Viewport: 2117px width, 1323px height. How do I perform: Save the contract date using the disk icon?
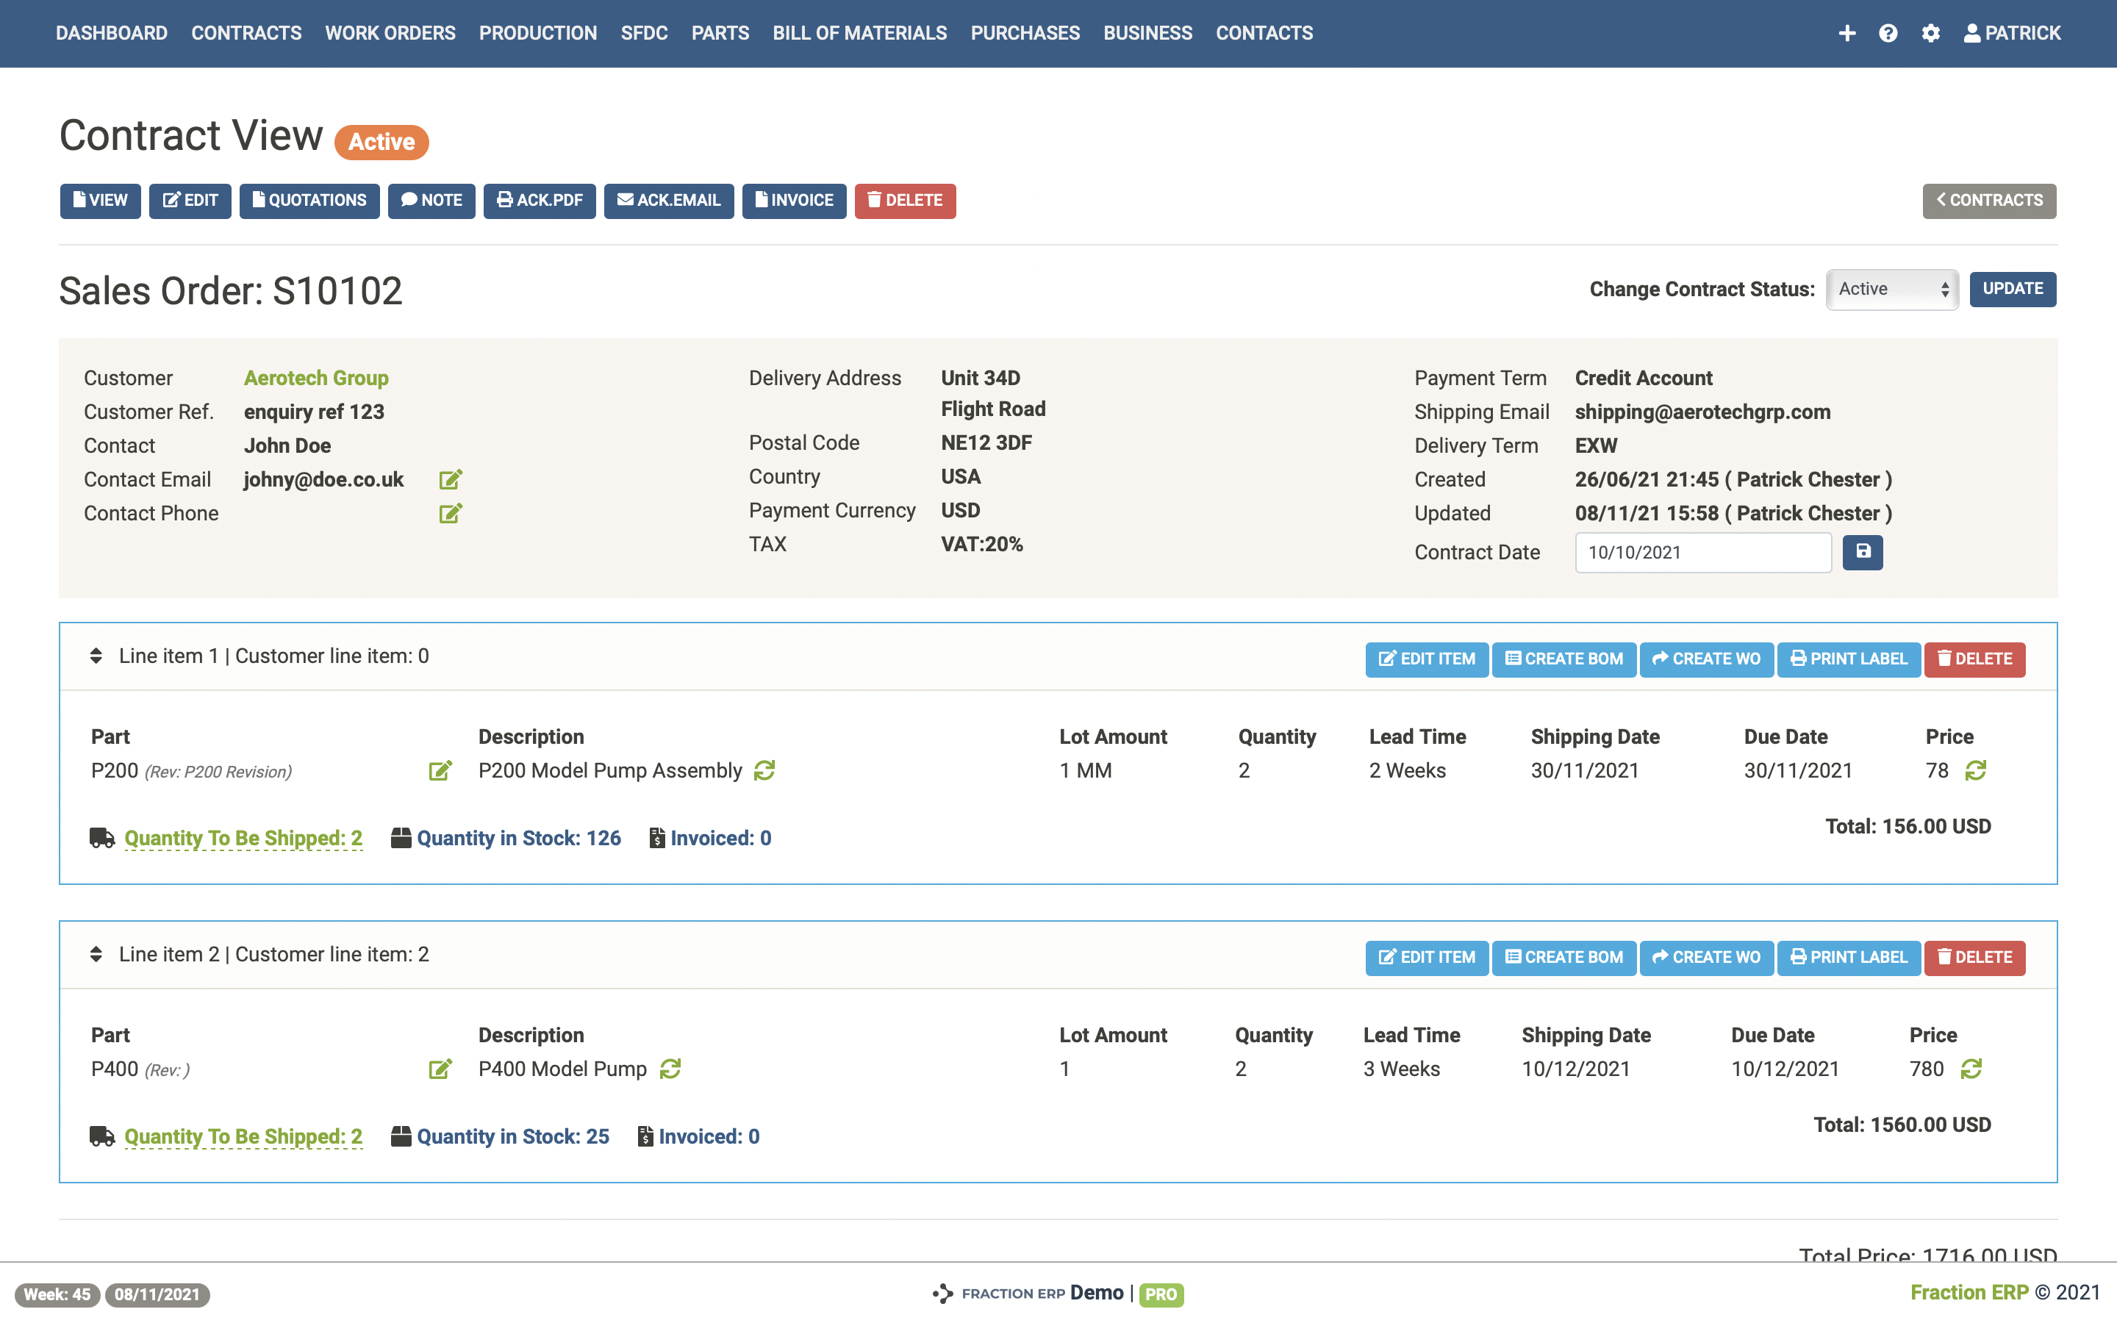tap(1863, 552)
